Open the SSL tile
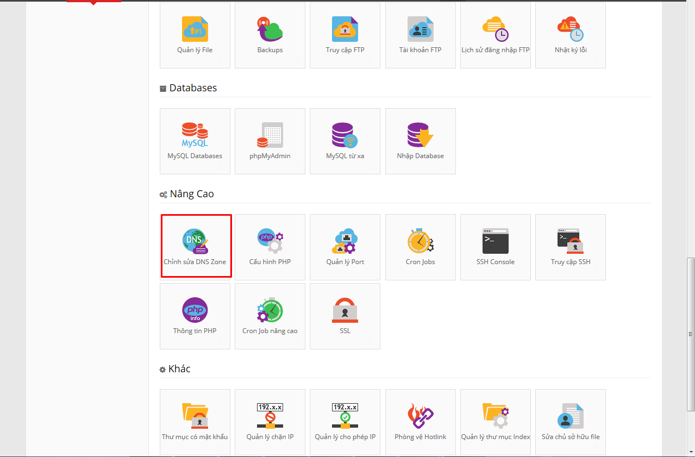 (x=345, y=316)
